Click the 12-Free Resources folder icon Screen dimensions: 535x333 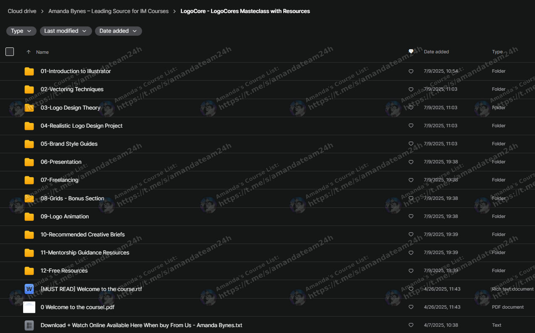tap(29, 270)
